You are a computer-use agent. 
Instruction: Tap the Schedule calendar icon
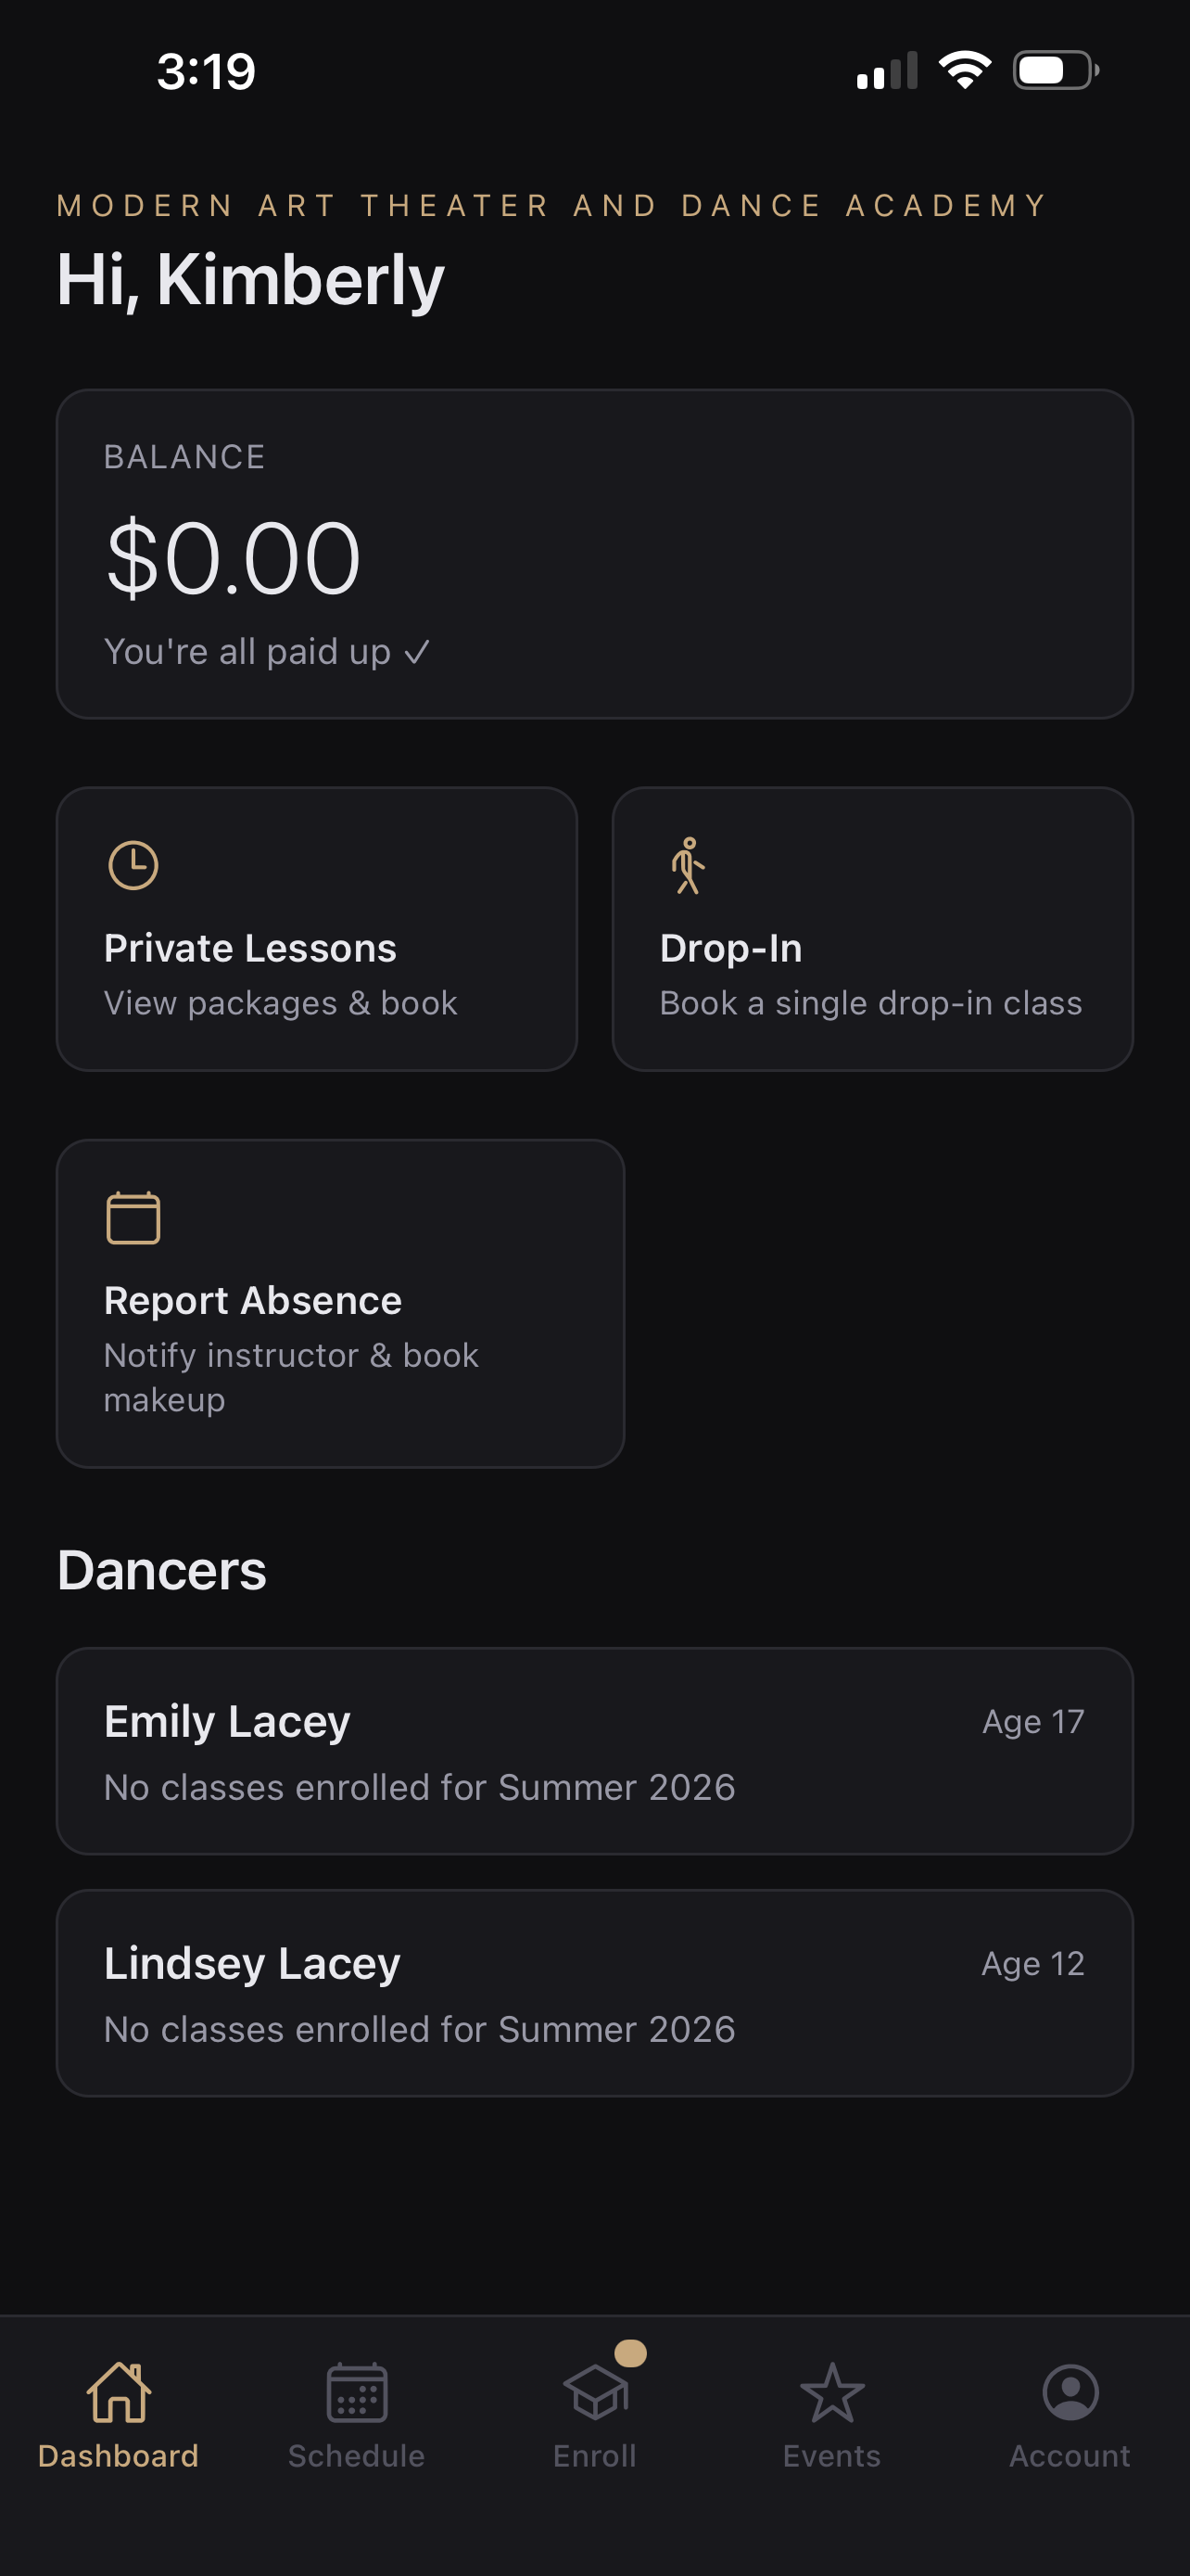tap(357, 2393)
